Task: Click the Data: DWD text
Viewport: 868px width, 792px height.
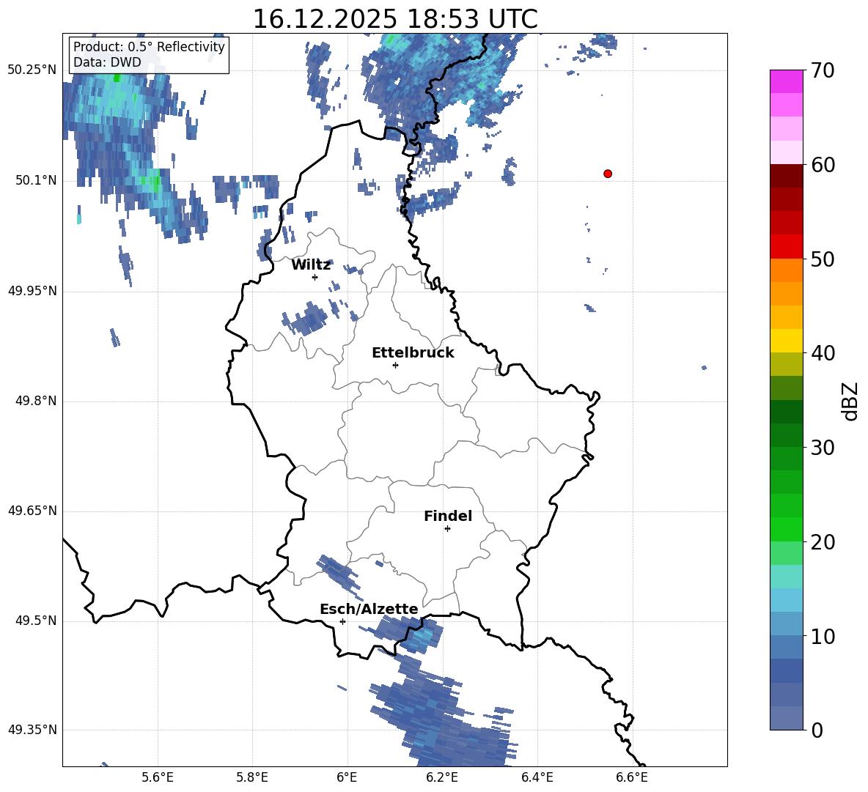Action: tap(107, 62)
